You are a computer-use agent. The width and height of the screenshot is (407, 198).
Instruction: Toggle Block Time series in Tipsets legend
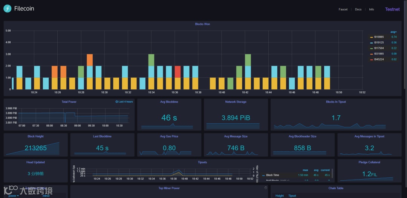tap(272, 175)
